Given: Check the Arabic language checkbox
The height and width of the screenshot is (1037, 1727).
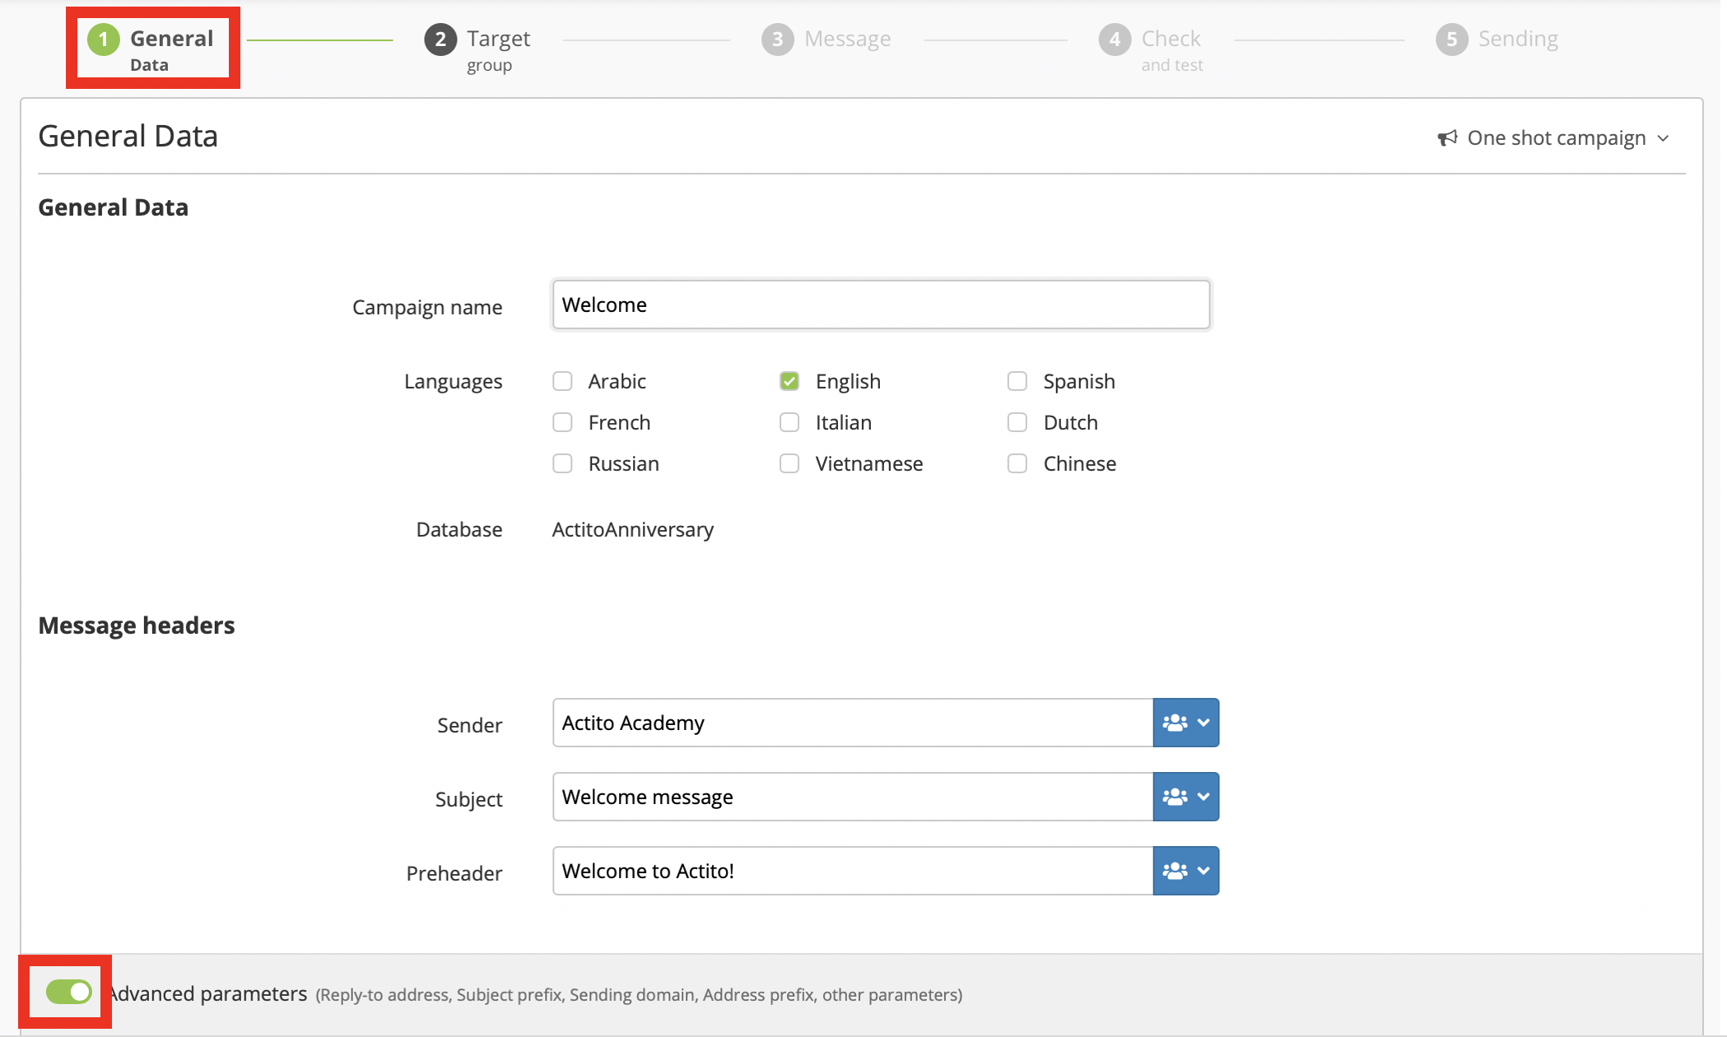Looking at the screenshot, I should pos(562,381).
